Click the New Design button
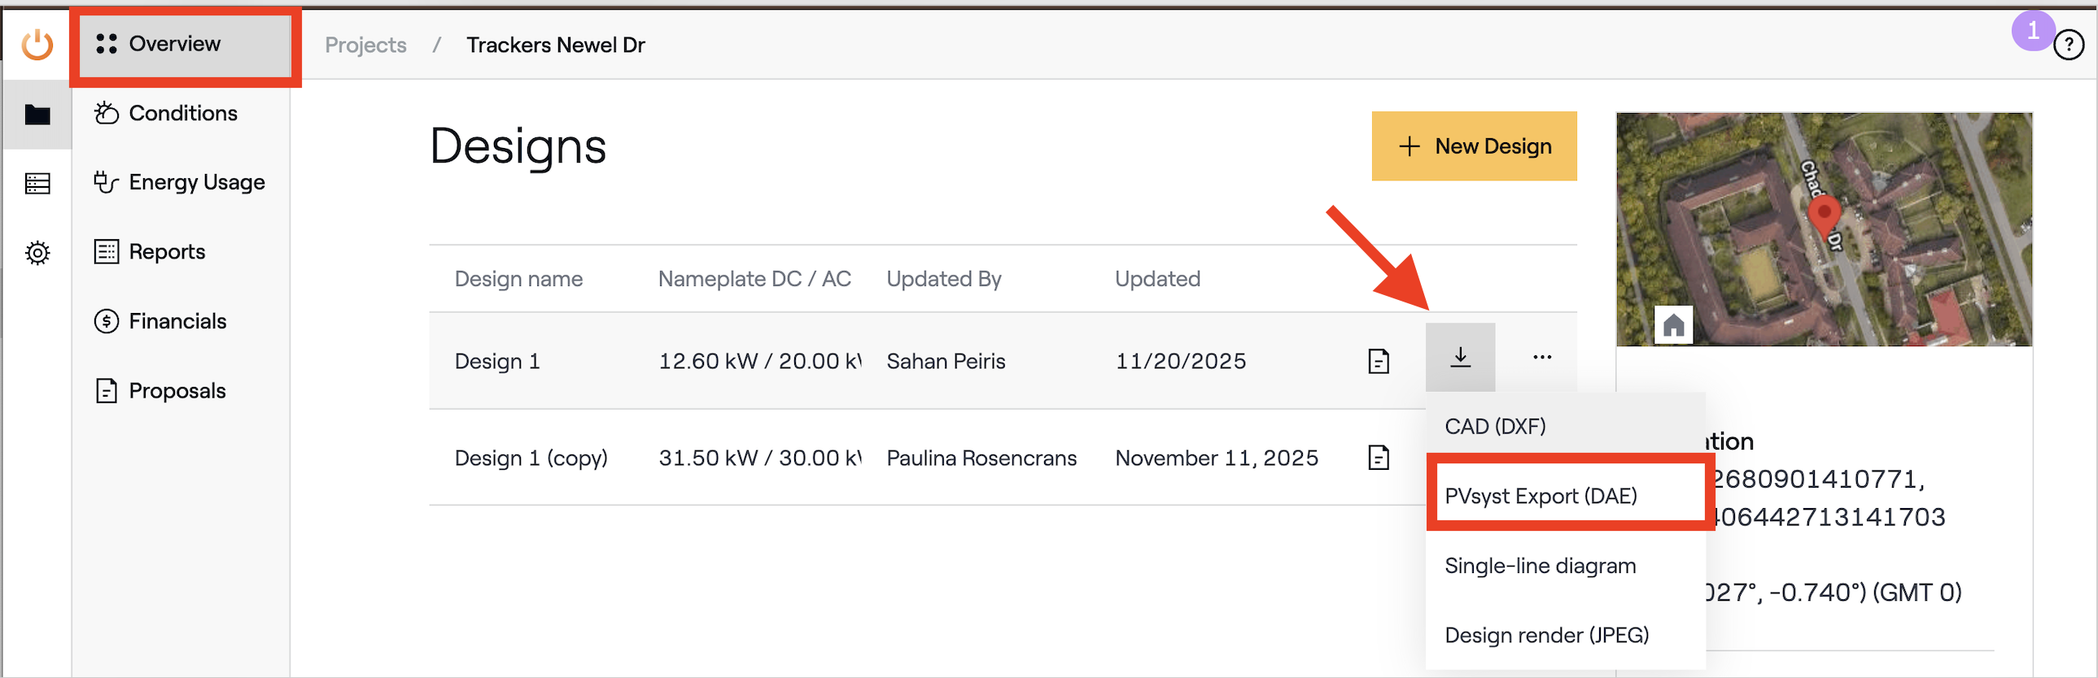 (1473, 146)
